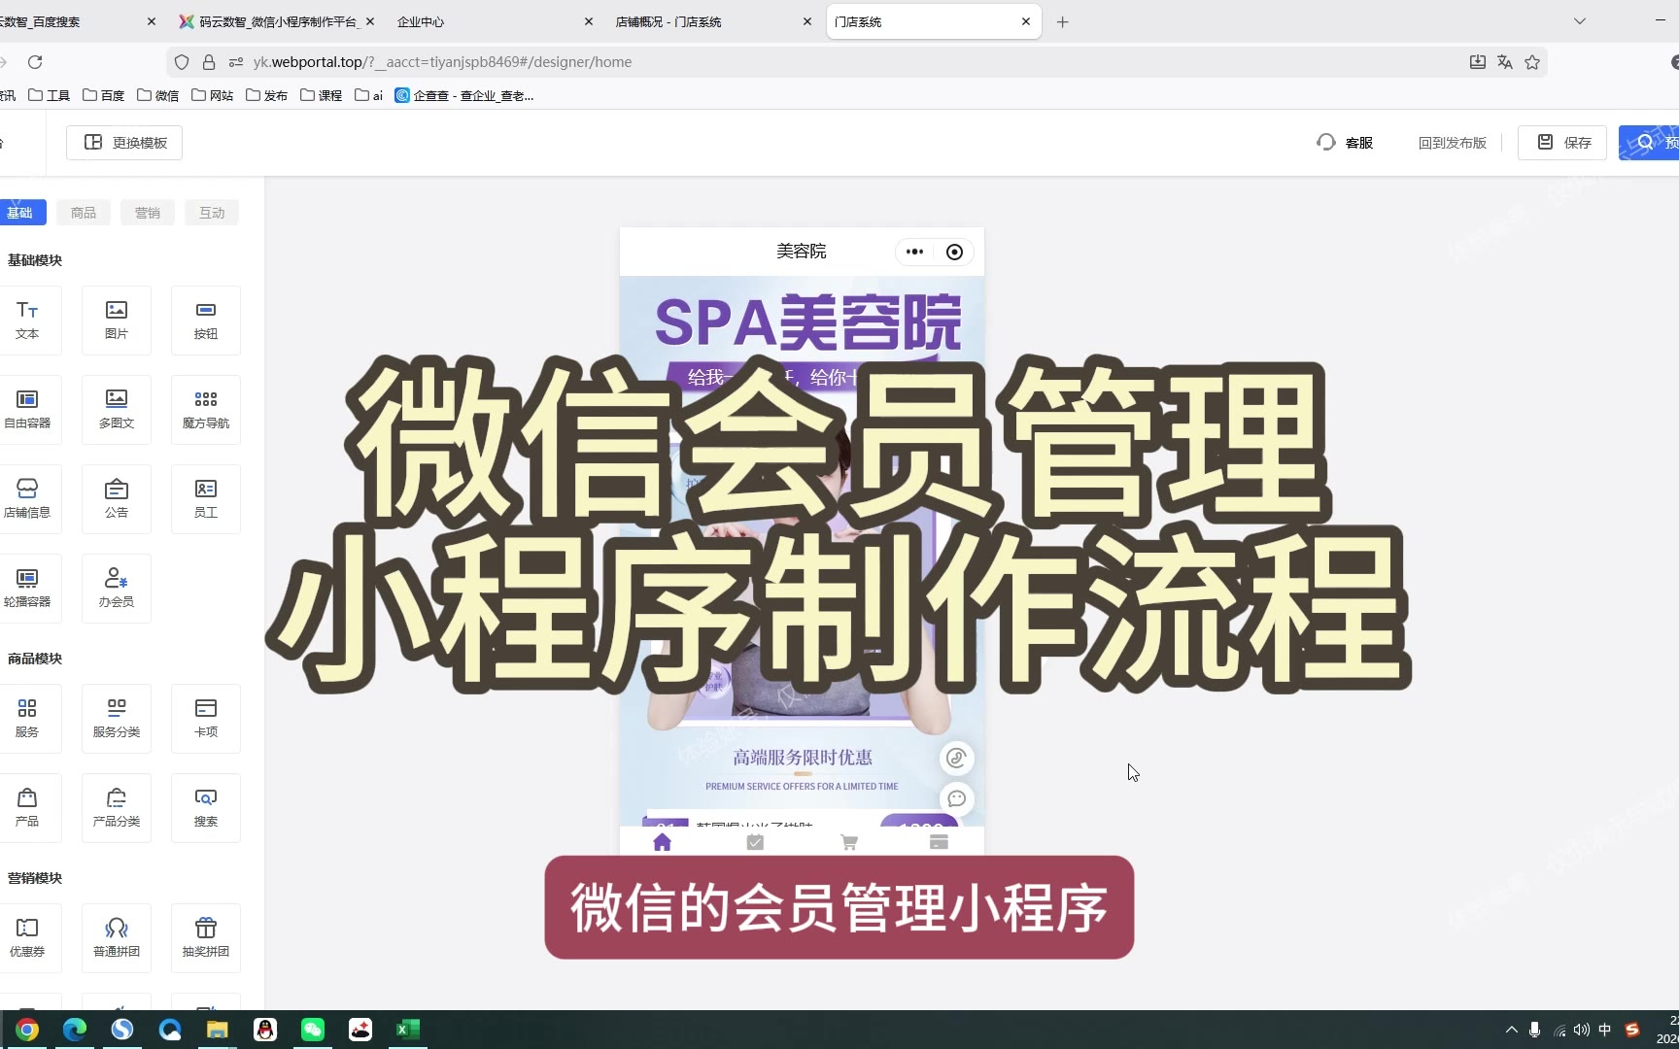The height and width of the screenshot is (1049, 1679).
Task: Choose the 店铺信息 store info module
Action: pos(27,498)
